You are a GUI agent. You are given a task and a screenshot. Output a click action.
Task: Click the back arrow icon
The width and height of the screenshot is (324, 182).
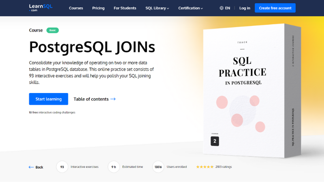31,167
